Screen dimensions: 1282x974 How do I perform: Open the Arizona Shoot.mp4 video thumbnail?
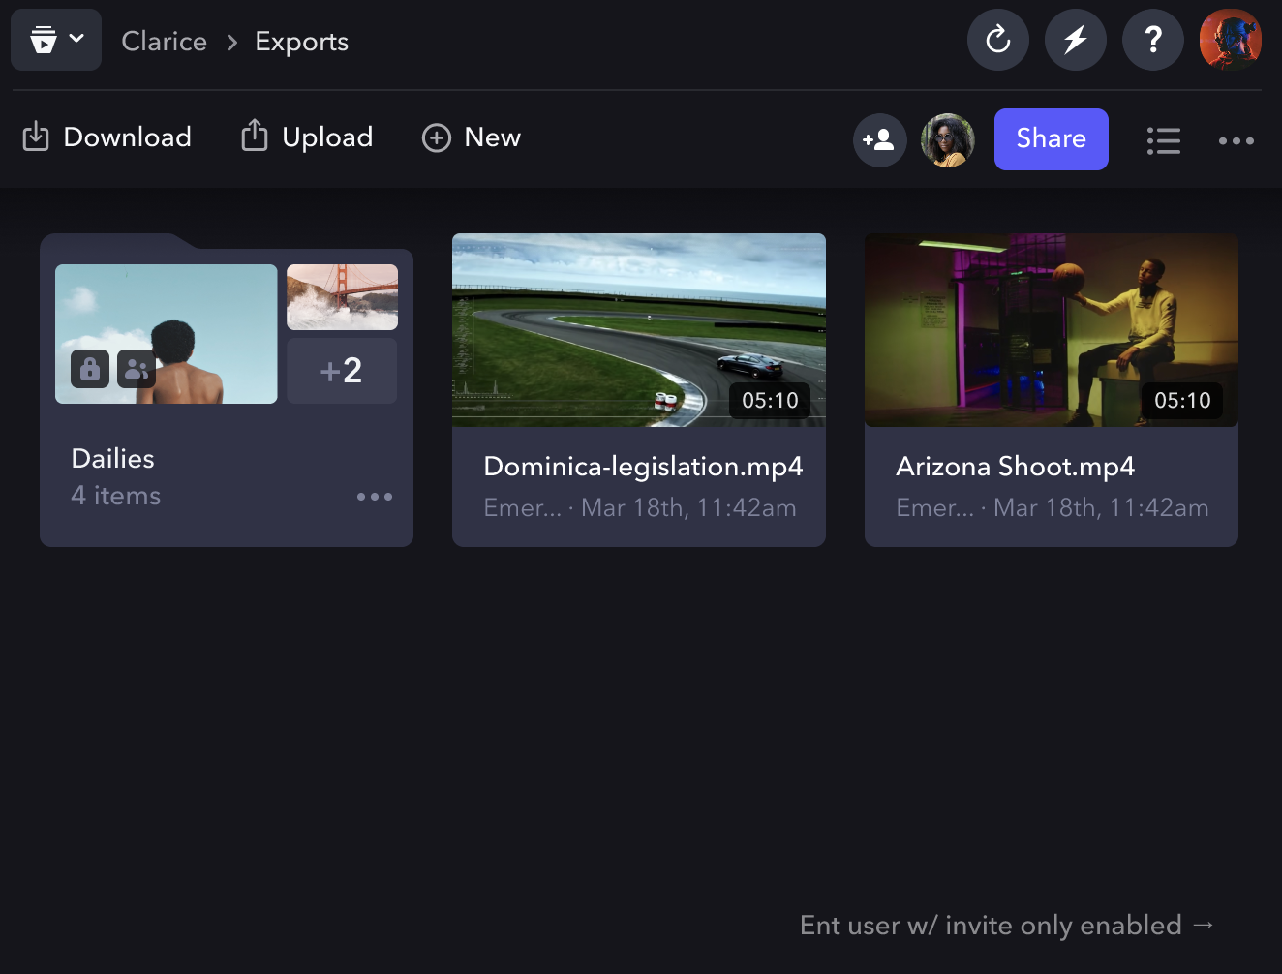[1052, 330]
